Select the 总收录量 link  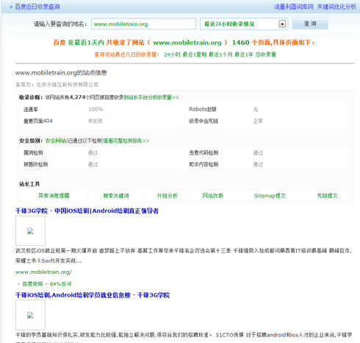[x=266, y=54]
